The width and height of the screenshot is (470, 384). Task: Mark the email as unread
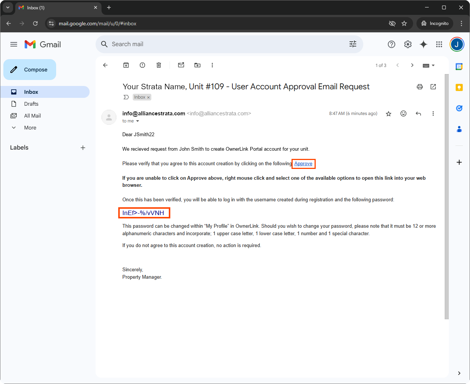181,65
